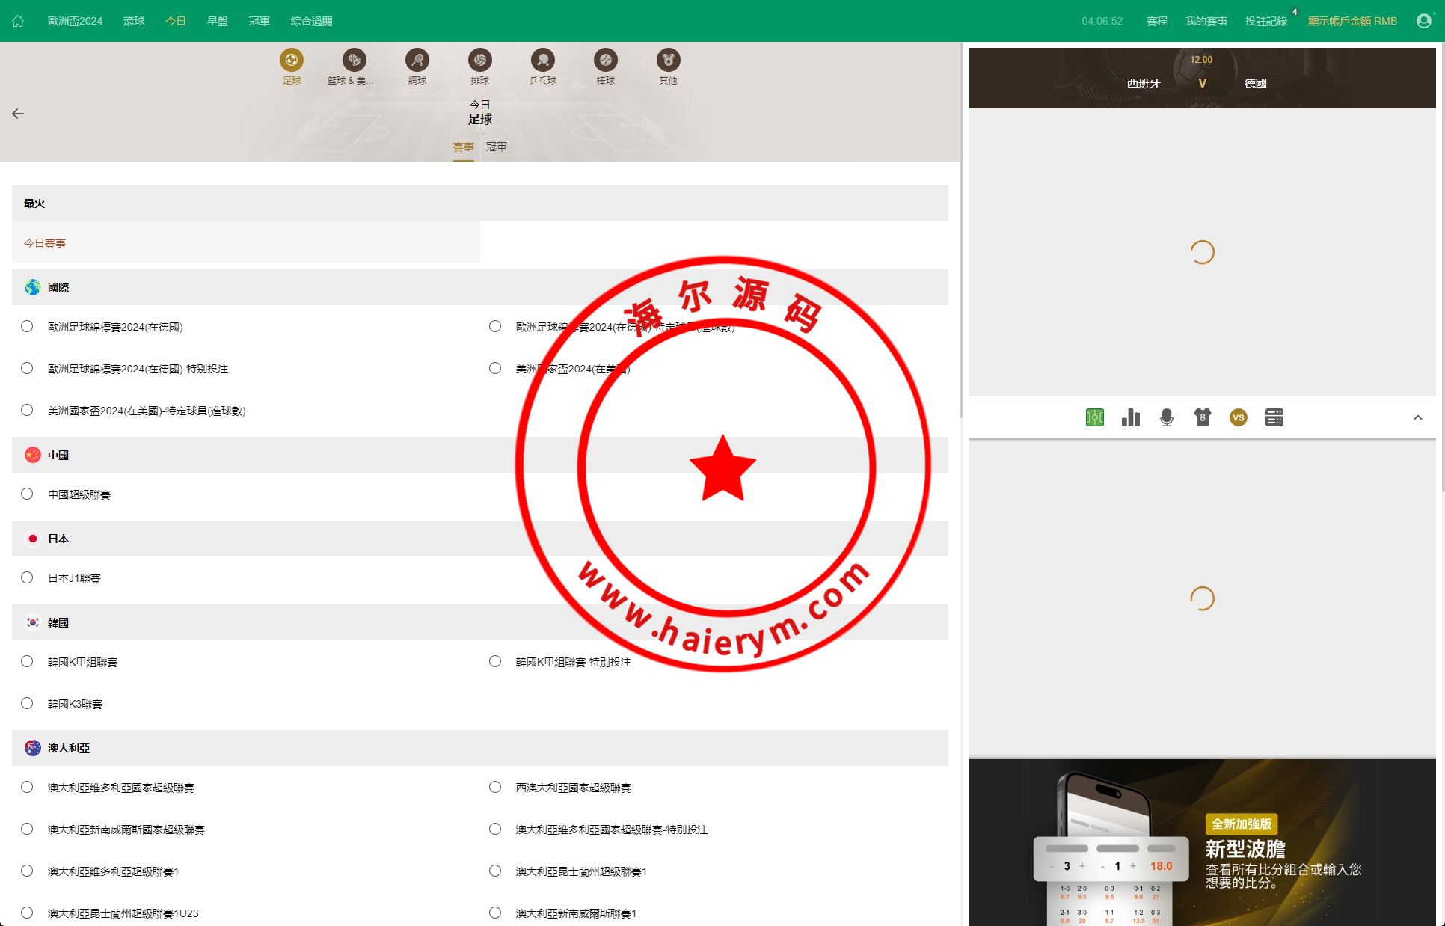This screenshot has width=1445, height=926.
Task: Click the microphone commentary icon
Action: point(1167,417)
